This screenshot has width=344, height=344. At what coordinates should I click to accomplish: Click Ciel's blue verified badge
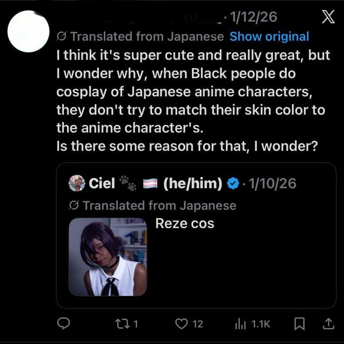coord(232,184)
